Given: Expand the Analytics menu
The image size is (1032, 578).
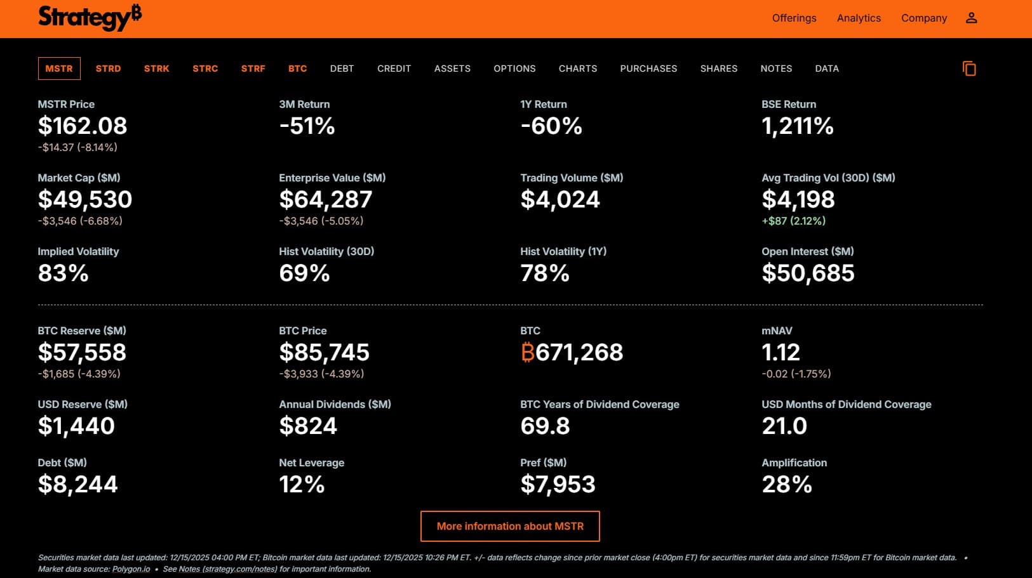Looking at the screenshot, I should 859,18.
